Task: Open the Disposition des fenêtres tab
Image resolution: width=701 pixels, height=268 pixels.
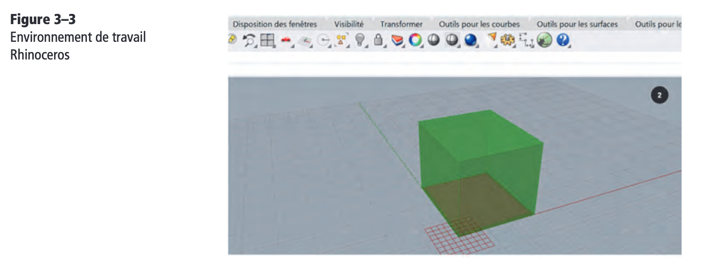Action: click(x=274, y=24)
